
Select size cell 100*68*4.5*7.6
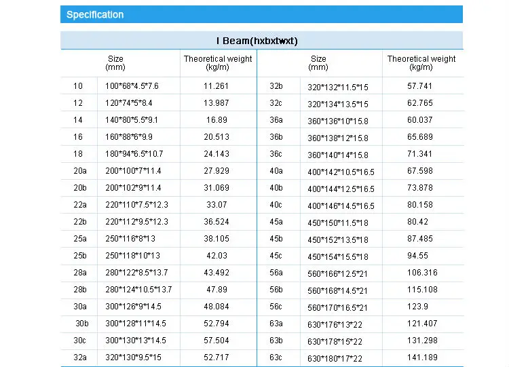[x=132, y=86]
